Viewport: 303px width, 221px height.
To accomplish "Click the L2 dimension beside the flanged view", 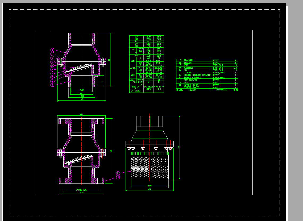I will click(111, 151).
